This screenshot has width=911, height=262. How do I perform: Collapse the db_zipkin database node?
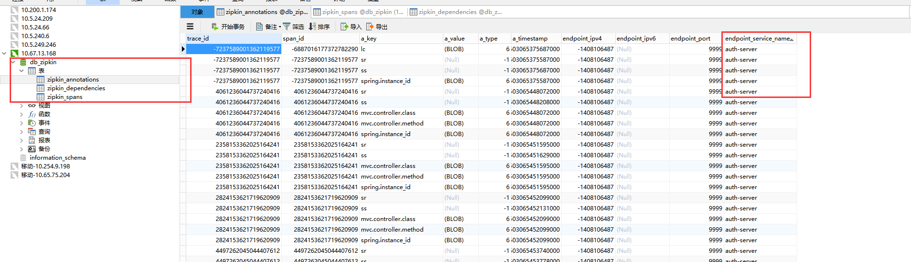pyautogui.click(x=13, y=62)
